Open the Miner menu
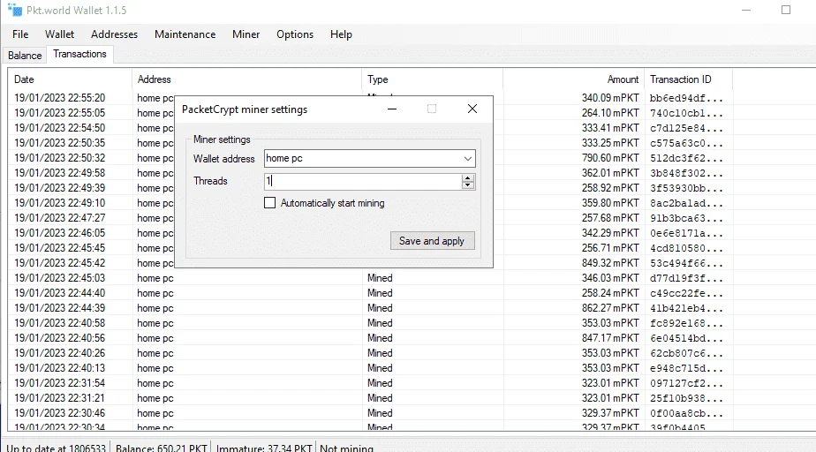This screenshot has height=452, width=816. click(246, 34)
